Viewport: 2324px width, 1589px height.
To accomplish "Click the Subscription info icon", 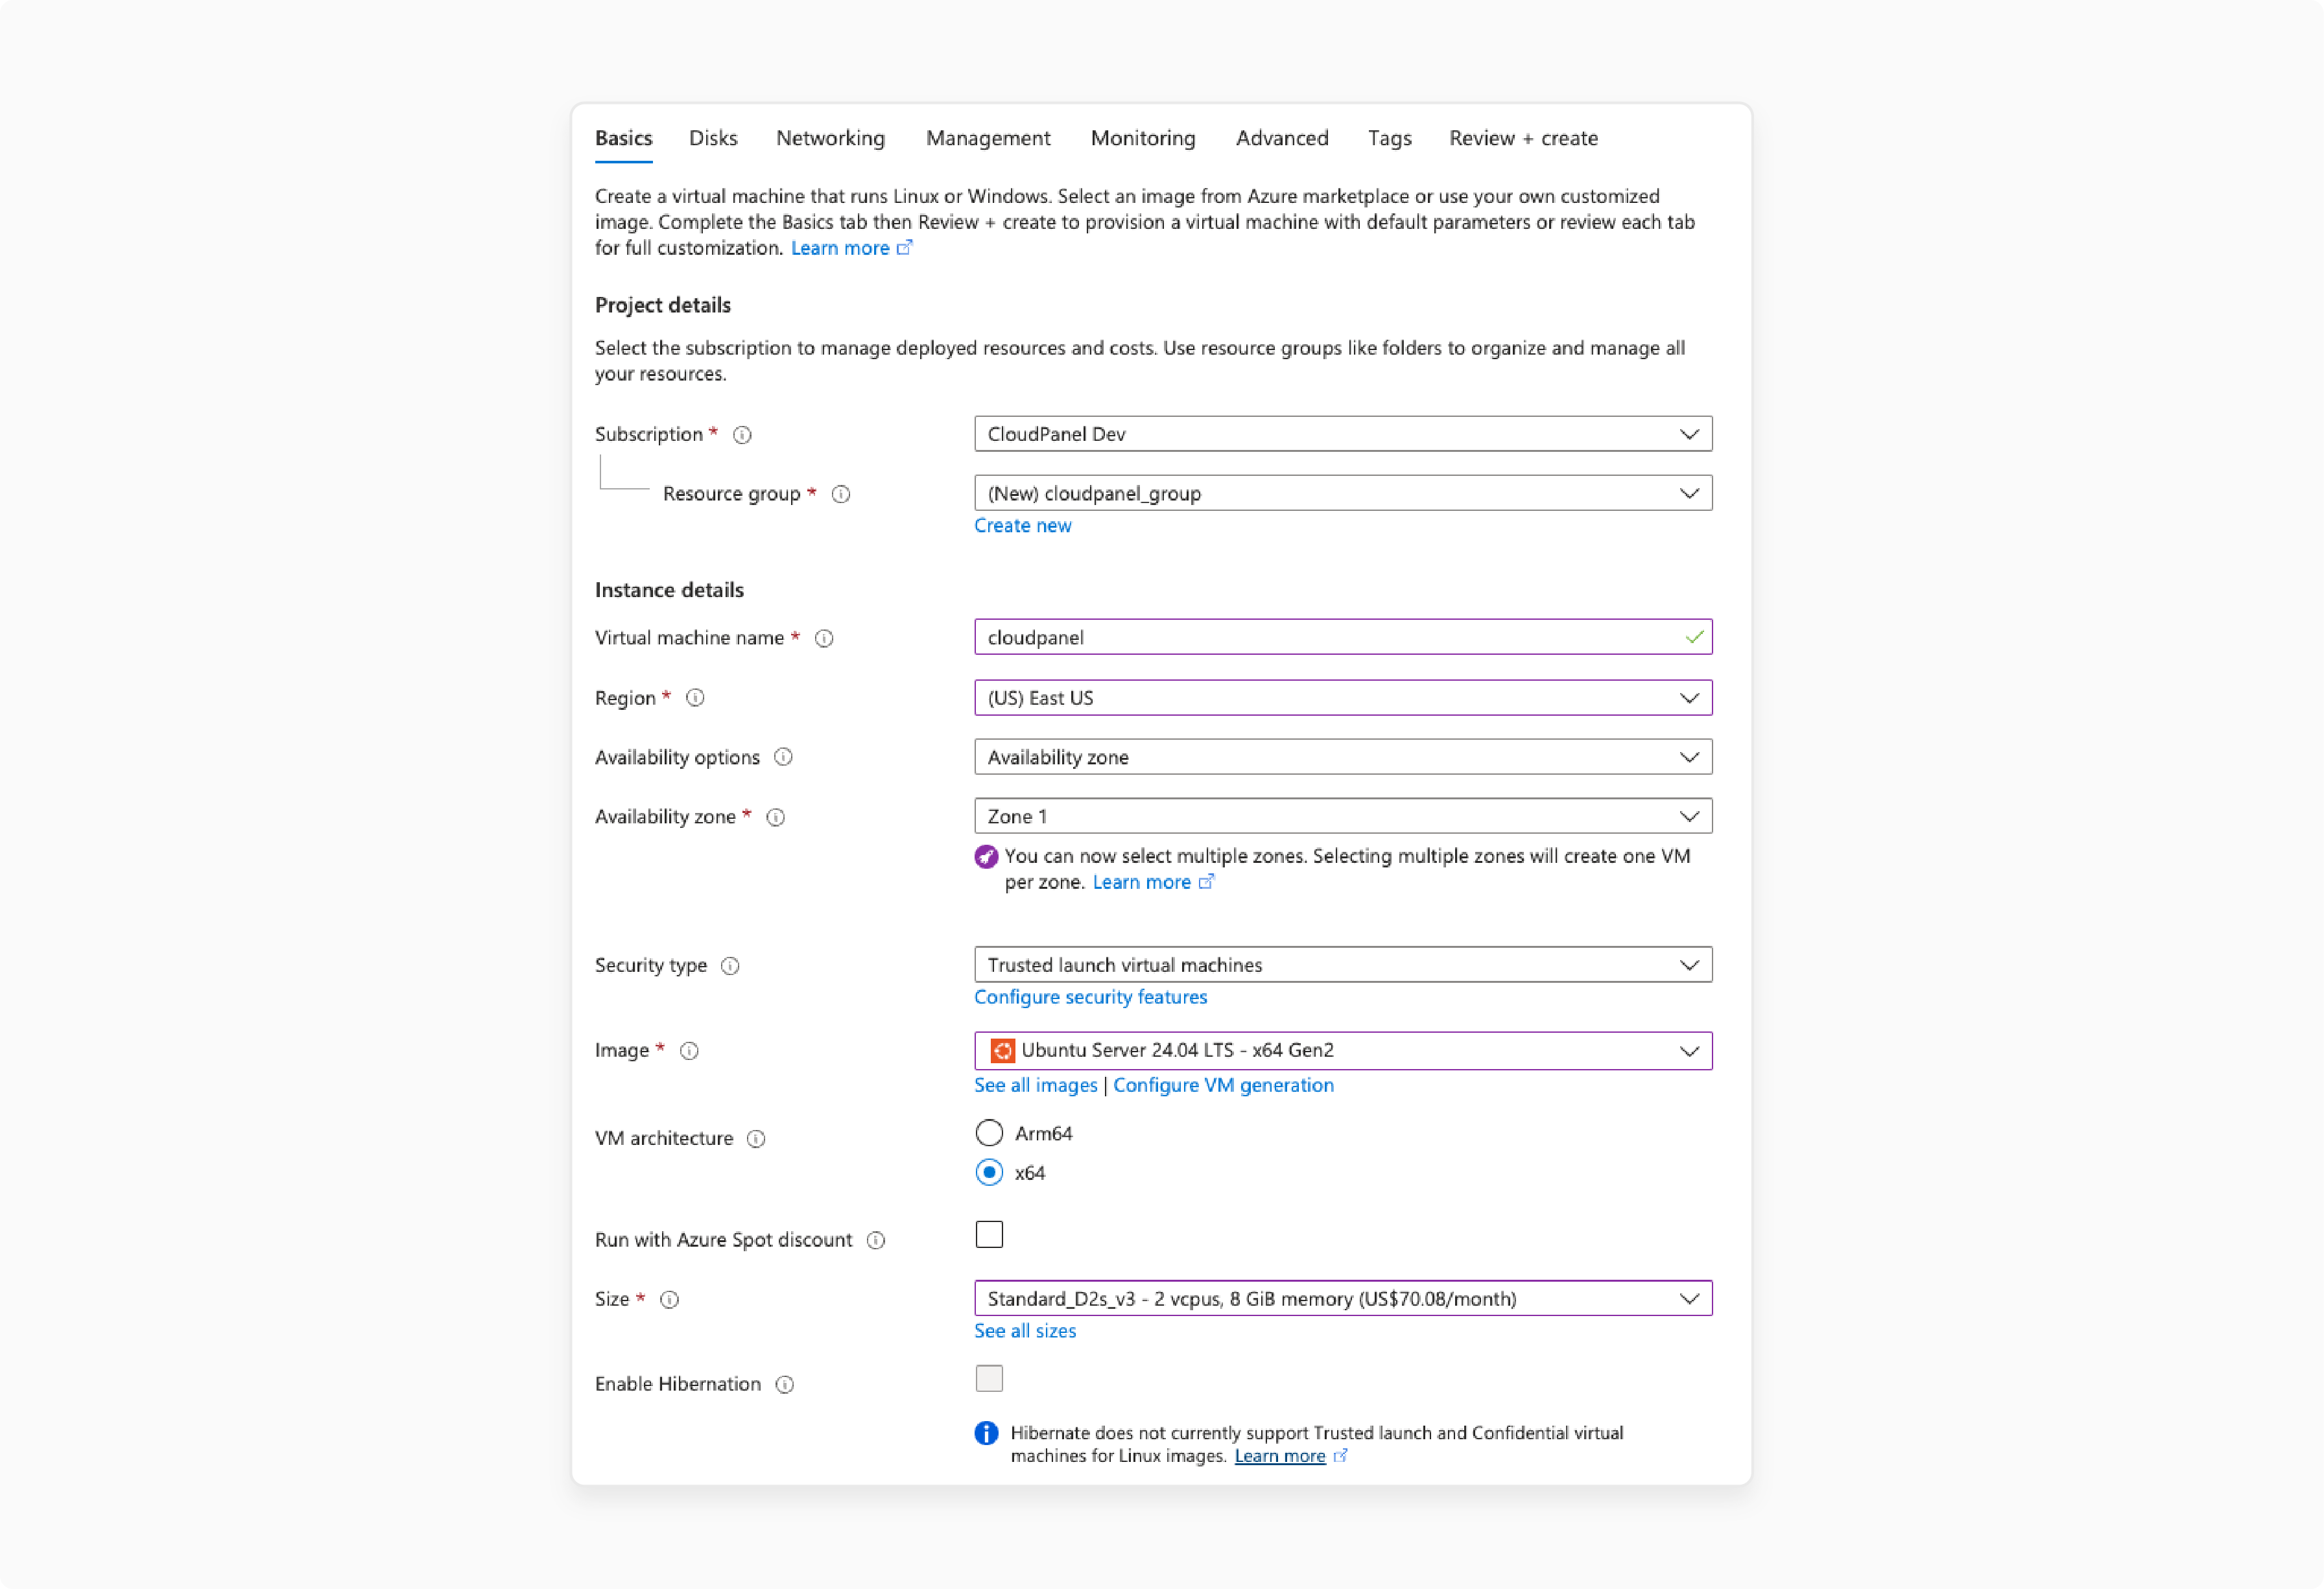I will coord(742,434).
